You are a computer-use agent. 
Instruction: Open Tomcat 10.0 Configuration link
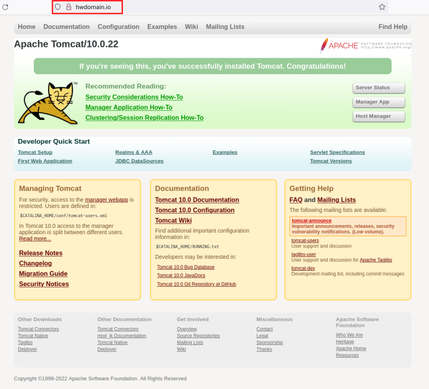pos(195,210)
